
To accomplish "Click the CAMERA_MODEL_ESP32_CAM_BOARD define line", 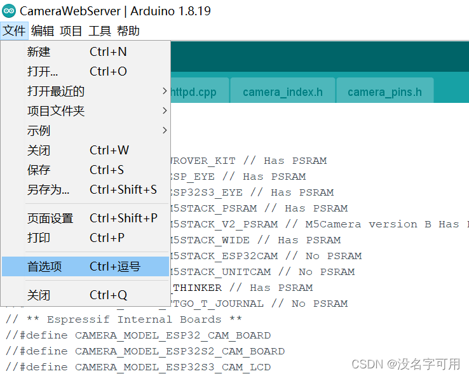I will pos(138,335).
